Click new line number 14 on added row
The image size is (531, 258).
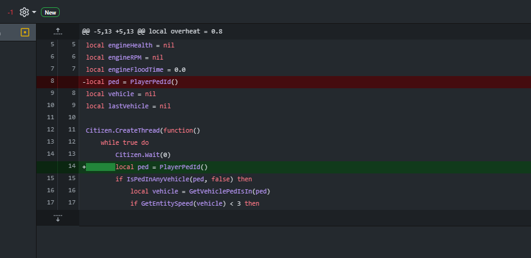[72, 167]
